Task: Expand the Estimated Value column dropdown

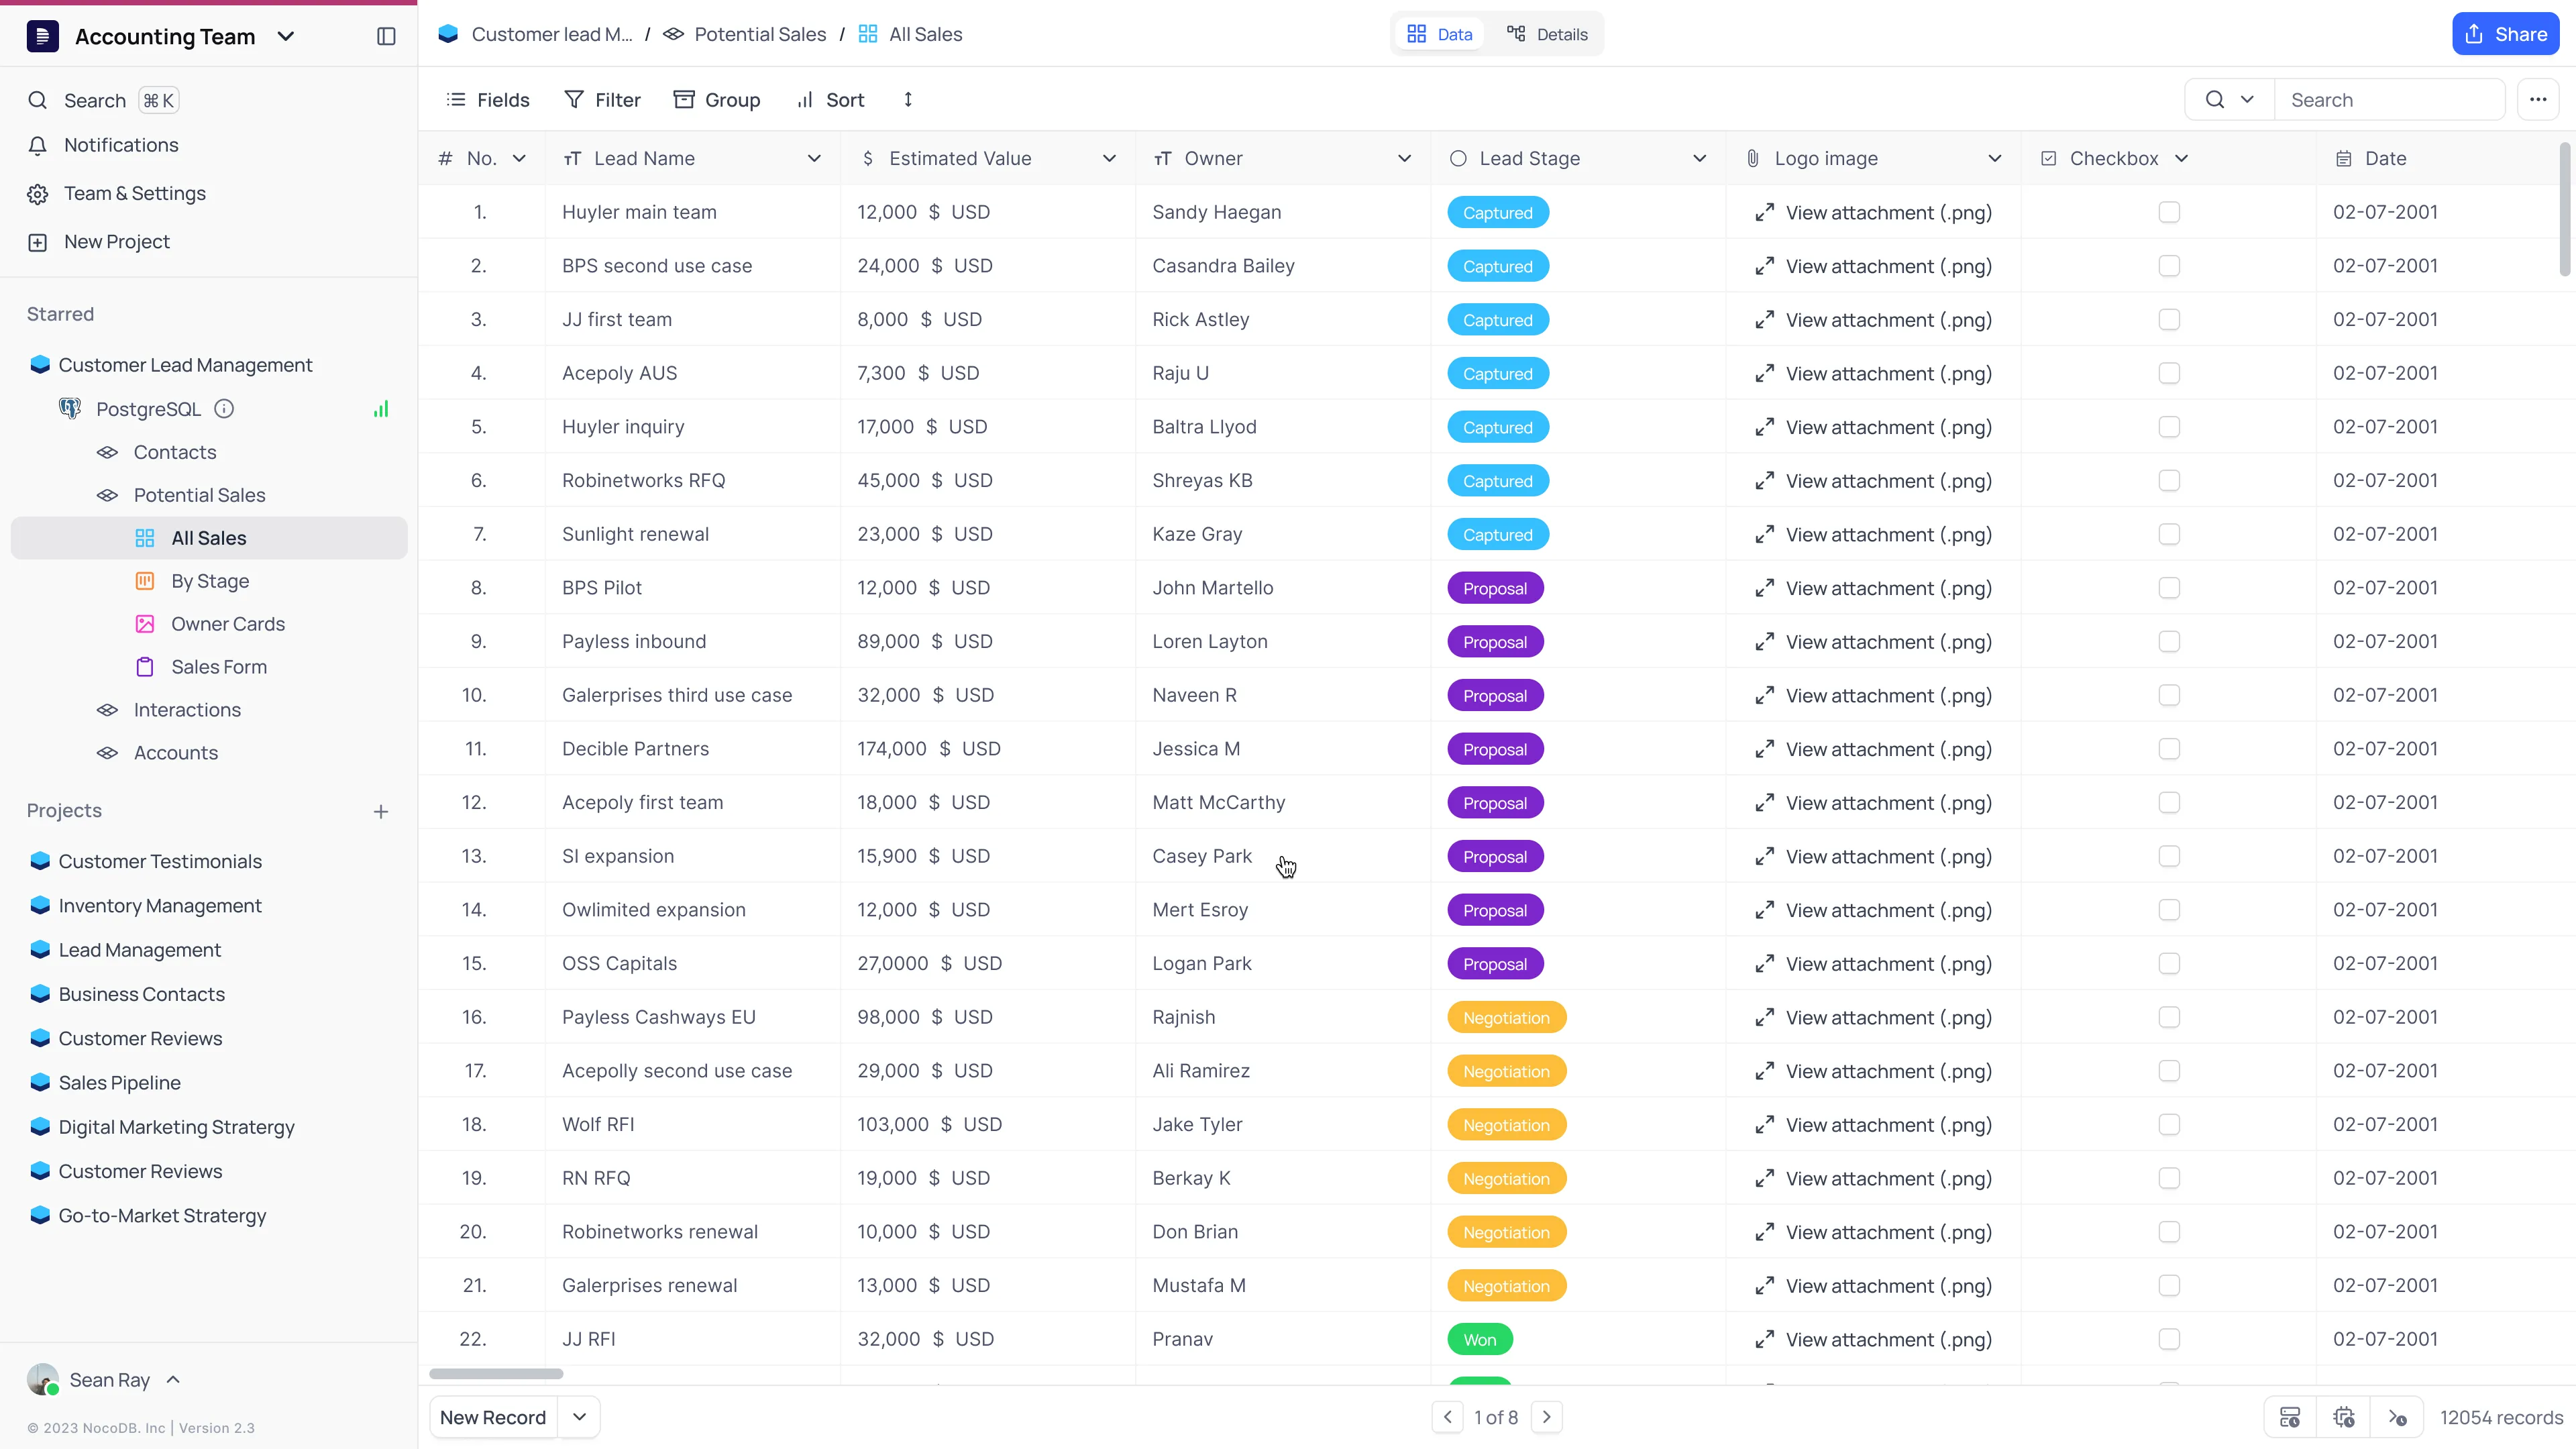Action: pos(1110,158)
